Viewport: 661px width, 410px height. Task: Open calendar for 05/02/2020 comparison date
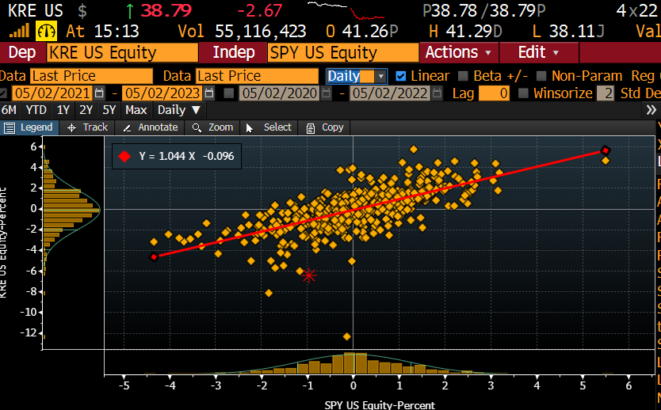(327, 93)
